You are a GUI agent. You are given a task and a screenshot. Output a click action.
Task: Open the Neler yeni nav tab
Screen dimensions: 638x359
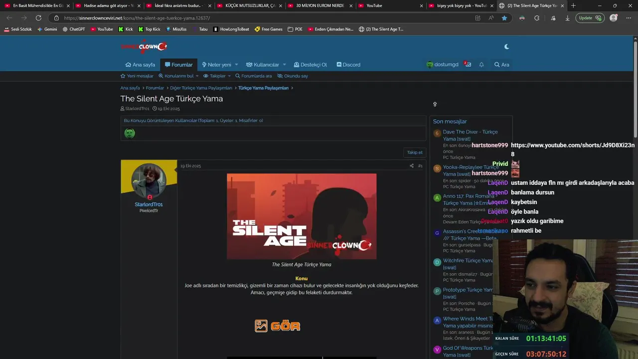pos(216,65)
